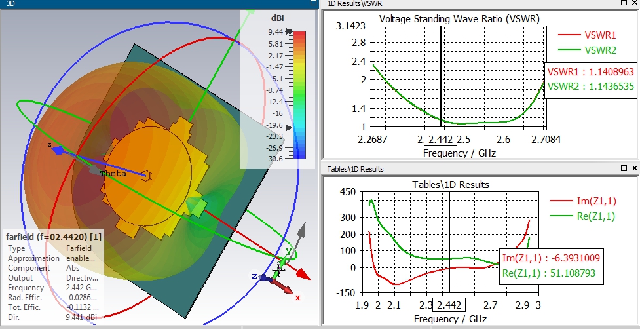
Task: Close the 1D Results\VSWR window
Action: pos(635,3)
